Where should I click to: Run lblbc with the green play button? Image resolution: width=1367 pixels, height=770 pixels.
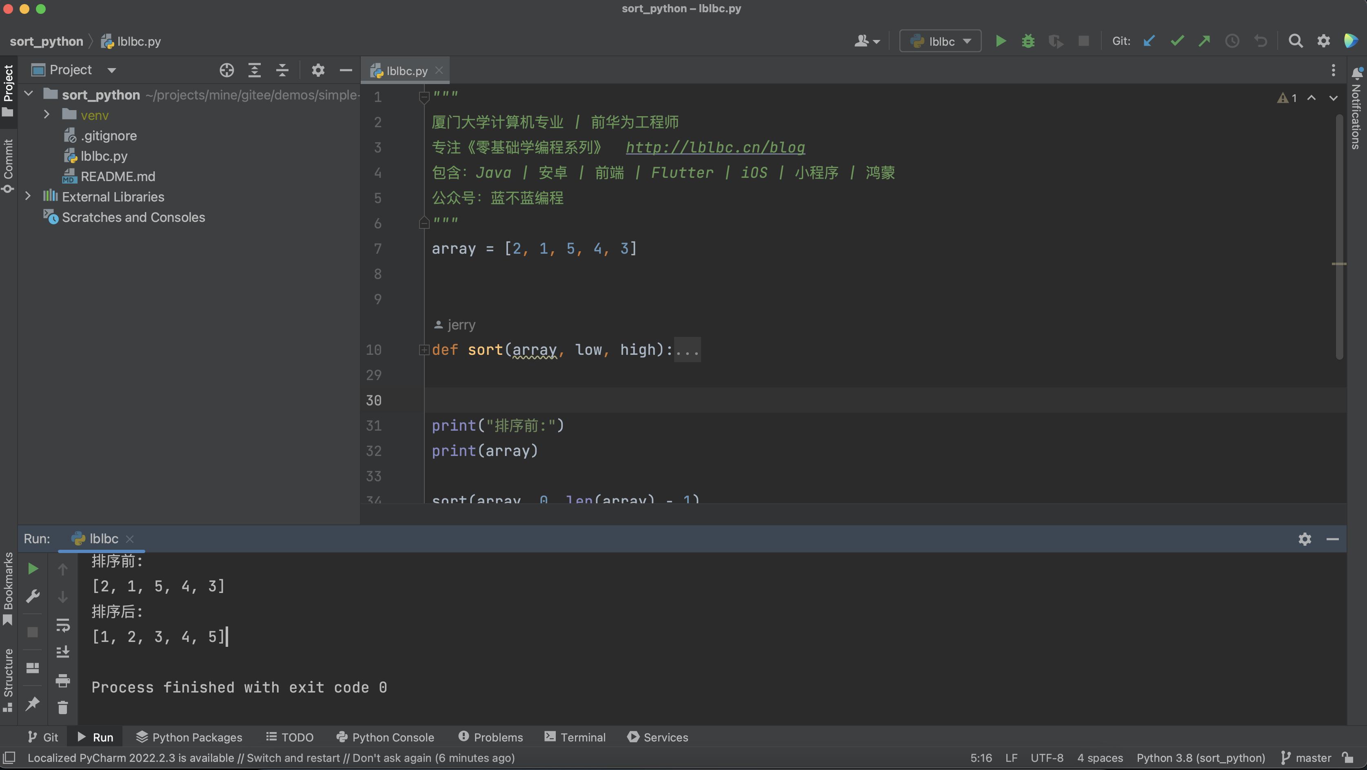point(1000,41)
